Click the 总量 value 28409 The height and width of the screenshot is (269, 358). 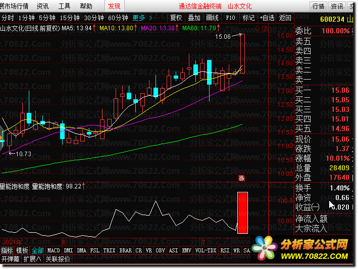point(339,168)
